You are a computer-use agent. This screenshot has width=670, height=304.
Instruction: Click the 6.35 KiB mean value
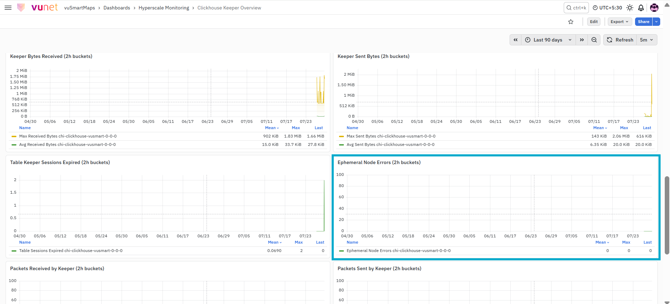(x=598, y=144)
